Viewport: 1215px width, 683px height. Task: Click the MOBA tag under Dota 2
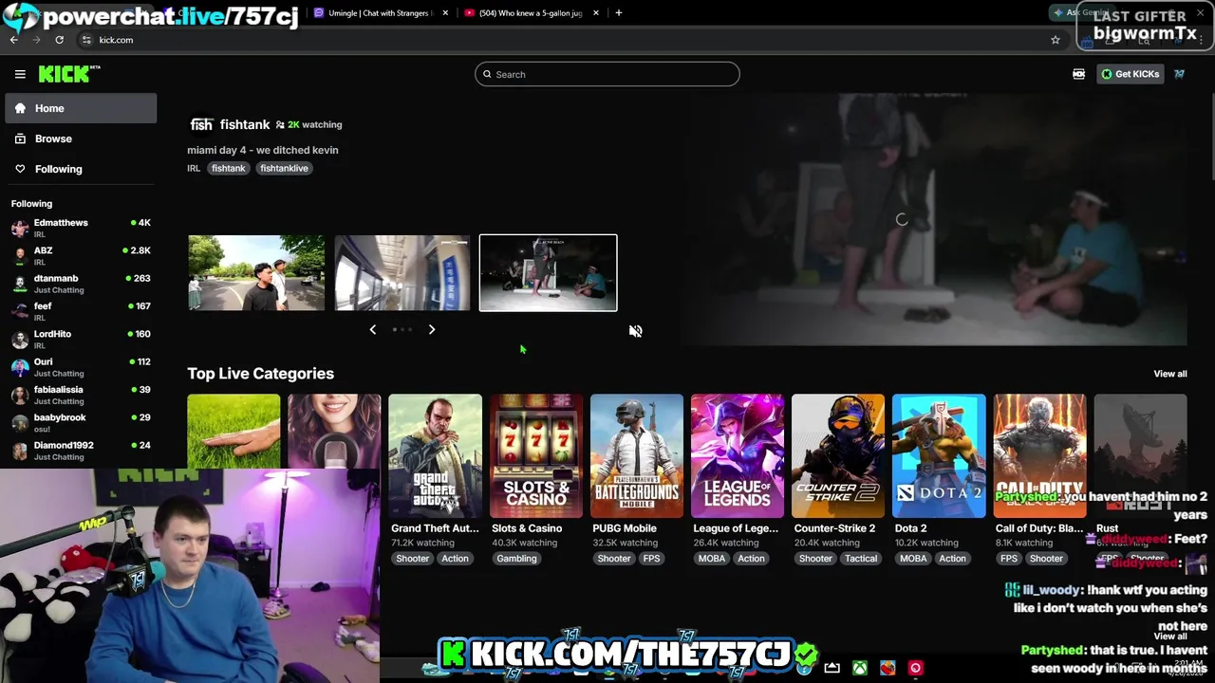(x=913, y=559)
